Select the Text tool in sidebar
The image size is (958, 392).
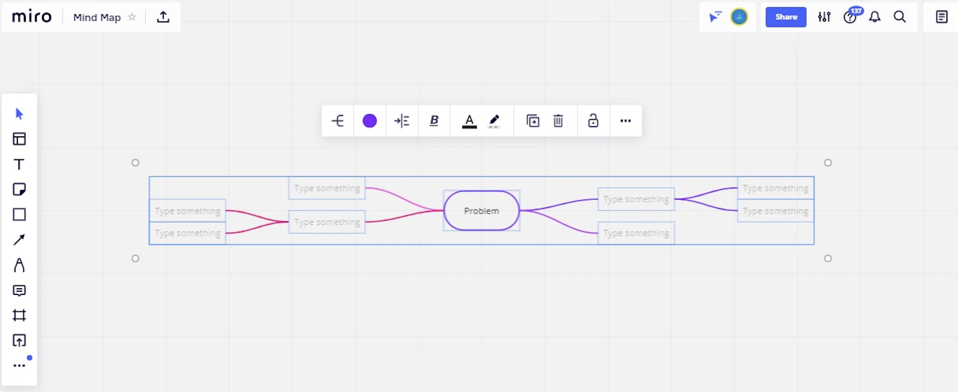[19, 164]
